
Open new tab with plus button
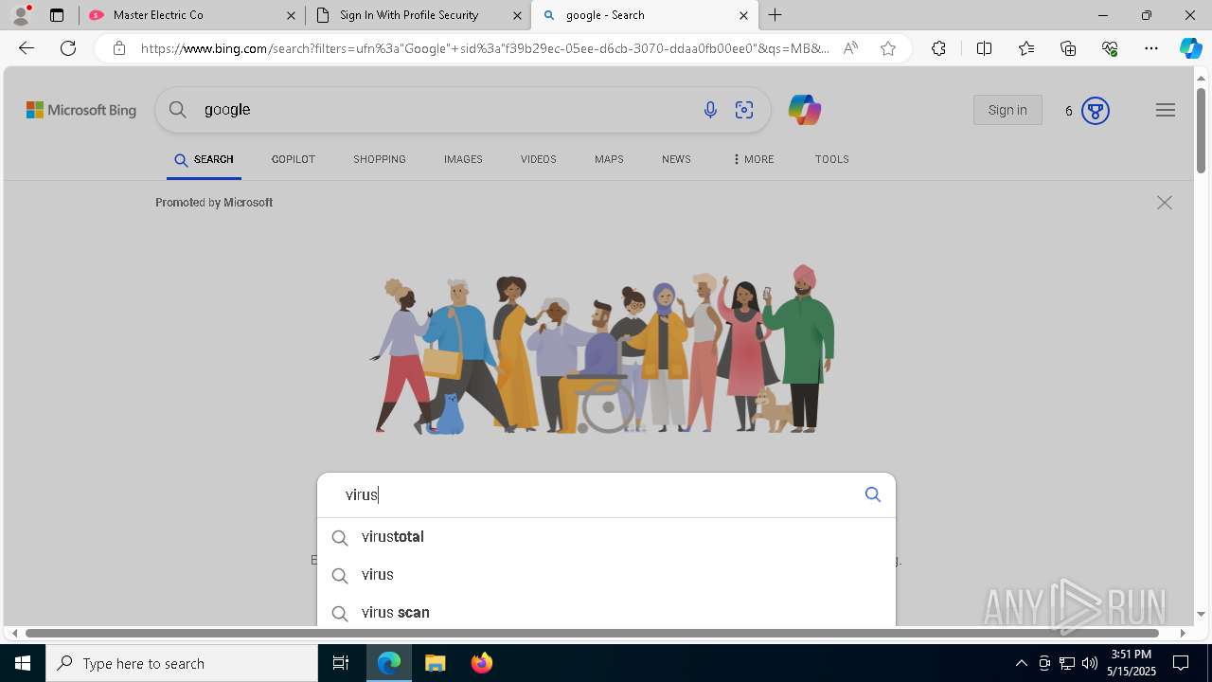(775, 15)
